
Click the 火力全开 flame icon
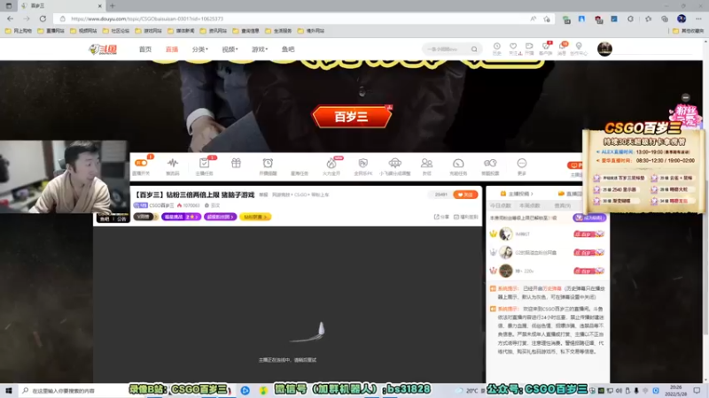(x=331, y=164)
